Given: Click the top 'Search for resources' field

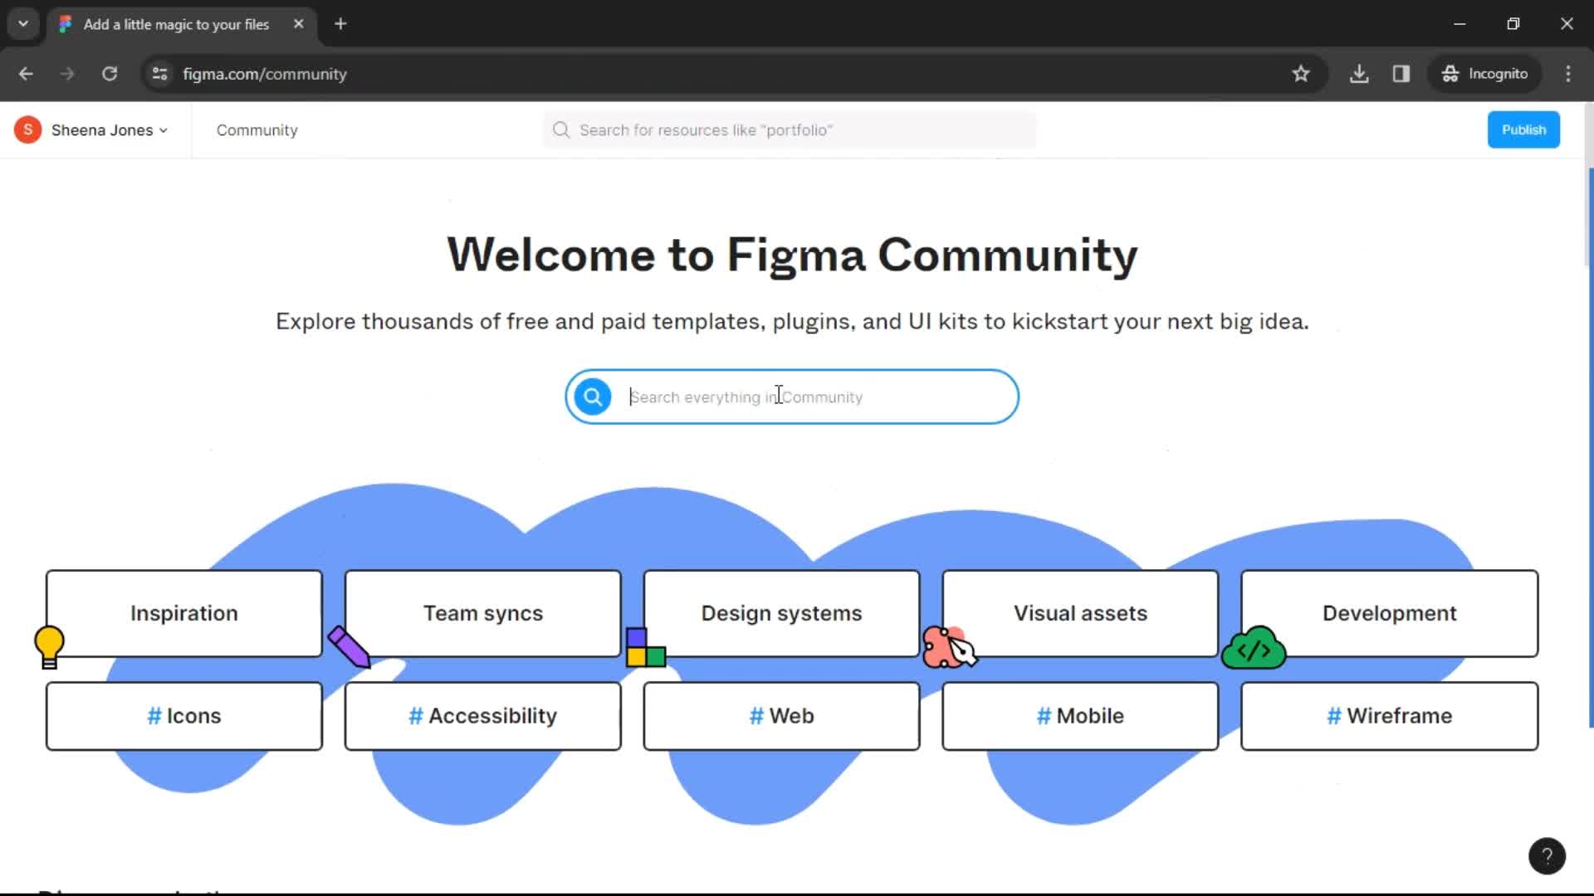Looking at the screenshot, I should (790, 130).
